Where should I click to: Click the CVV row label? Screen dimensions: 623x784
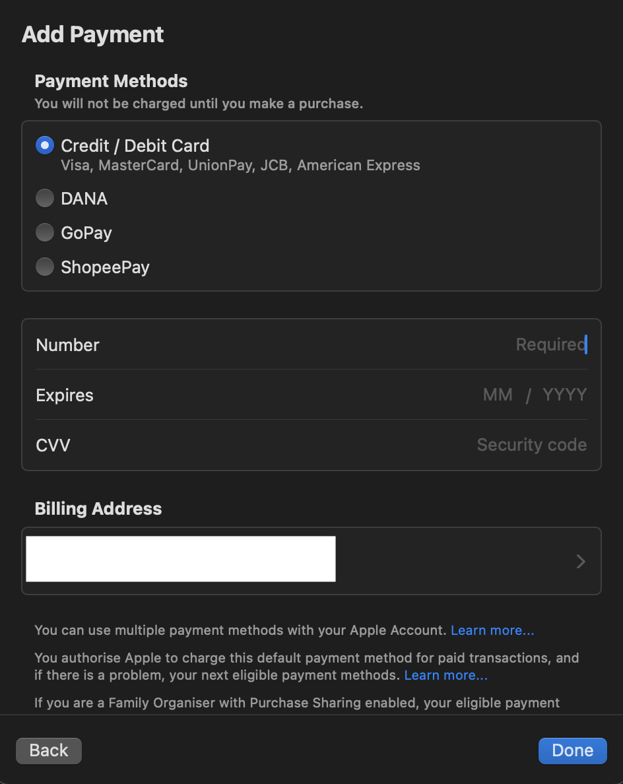pos(53,445)
